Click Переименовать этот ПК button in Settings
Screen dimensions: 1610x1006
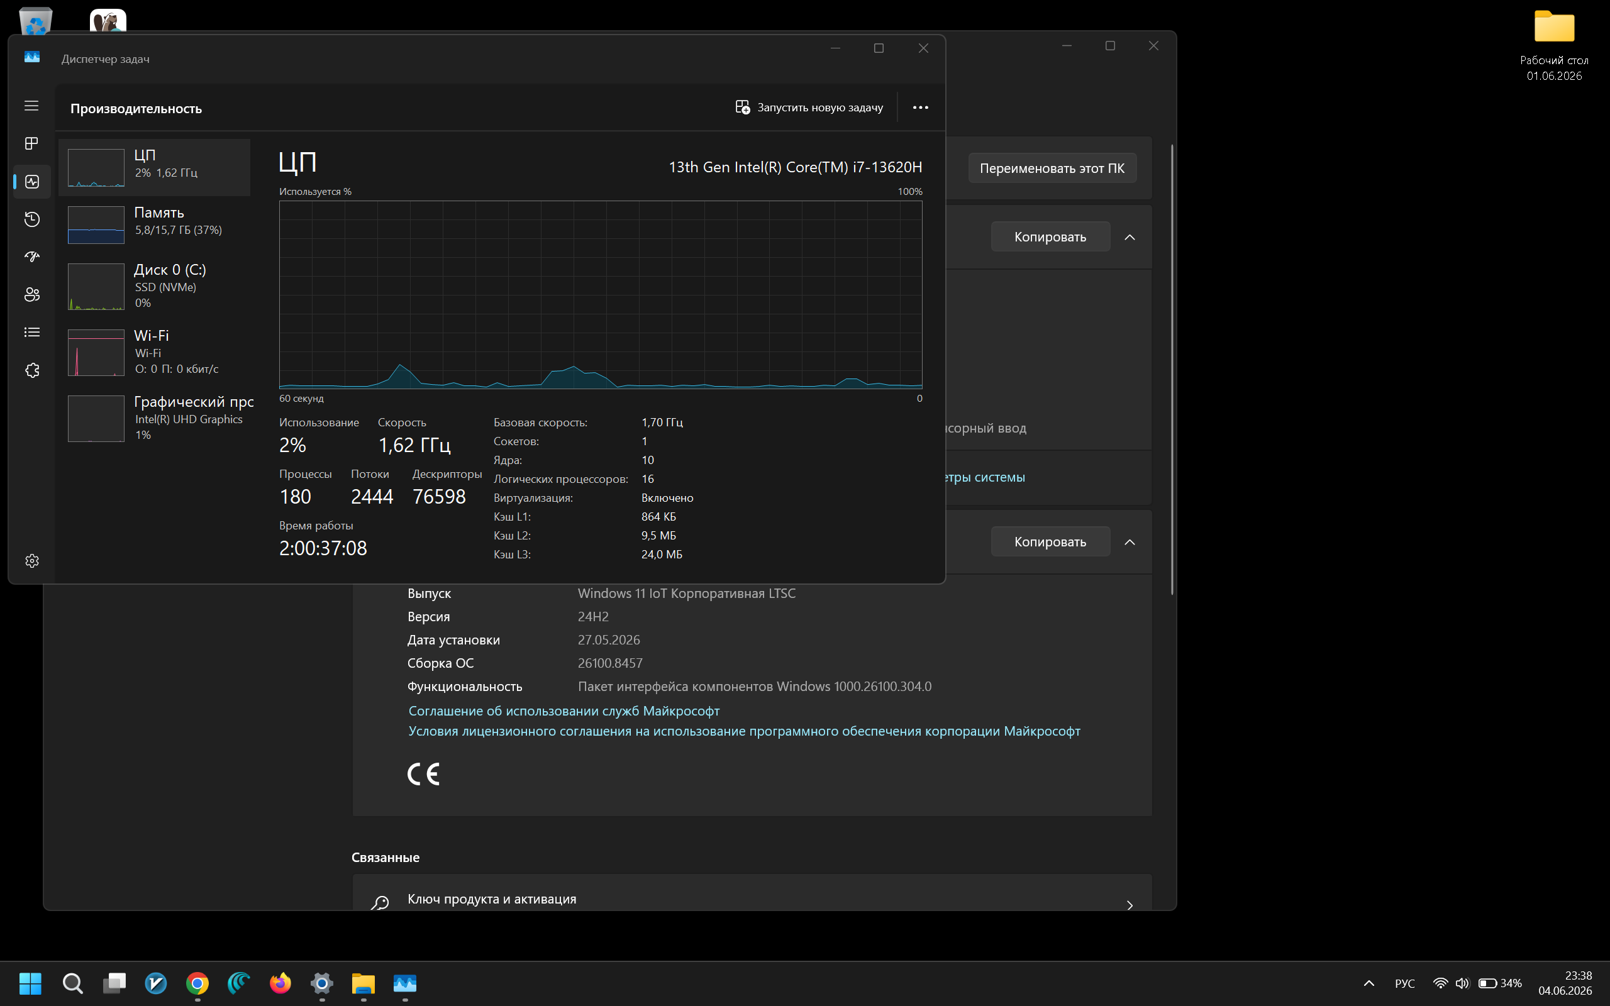tap(1052, 169)
